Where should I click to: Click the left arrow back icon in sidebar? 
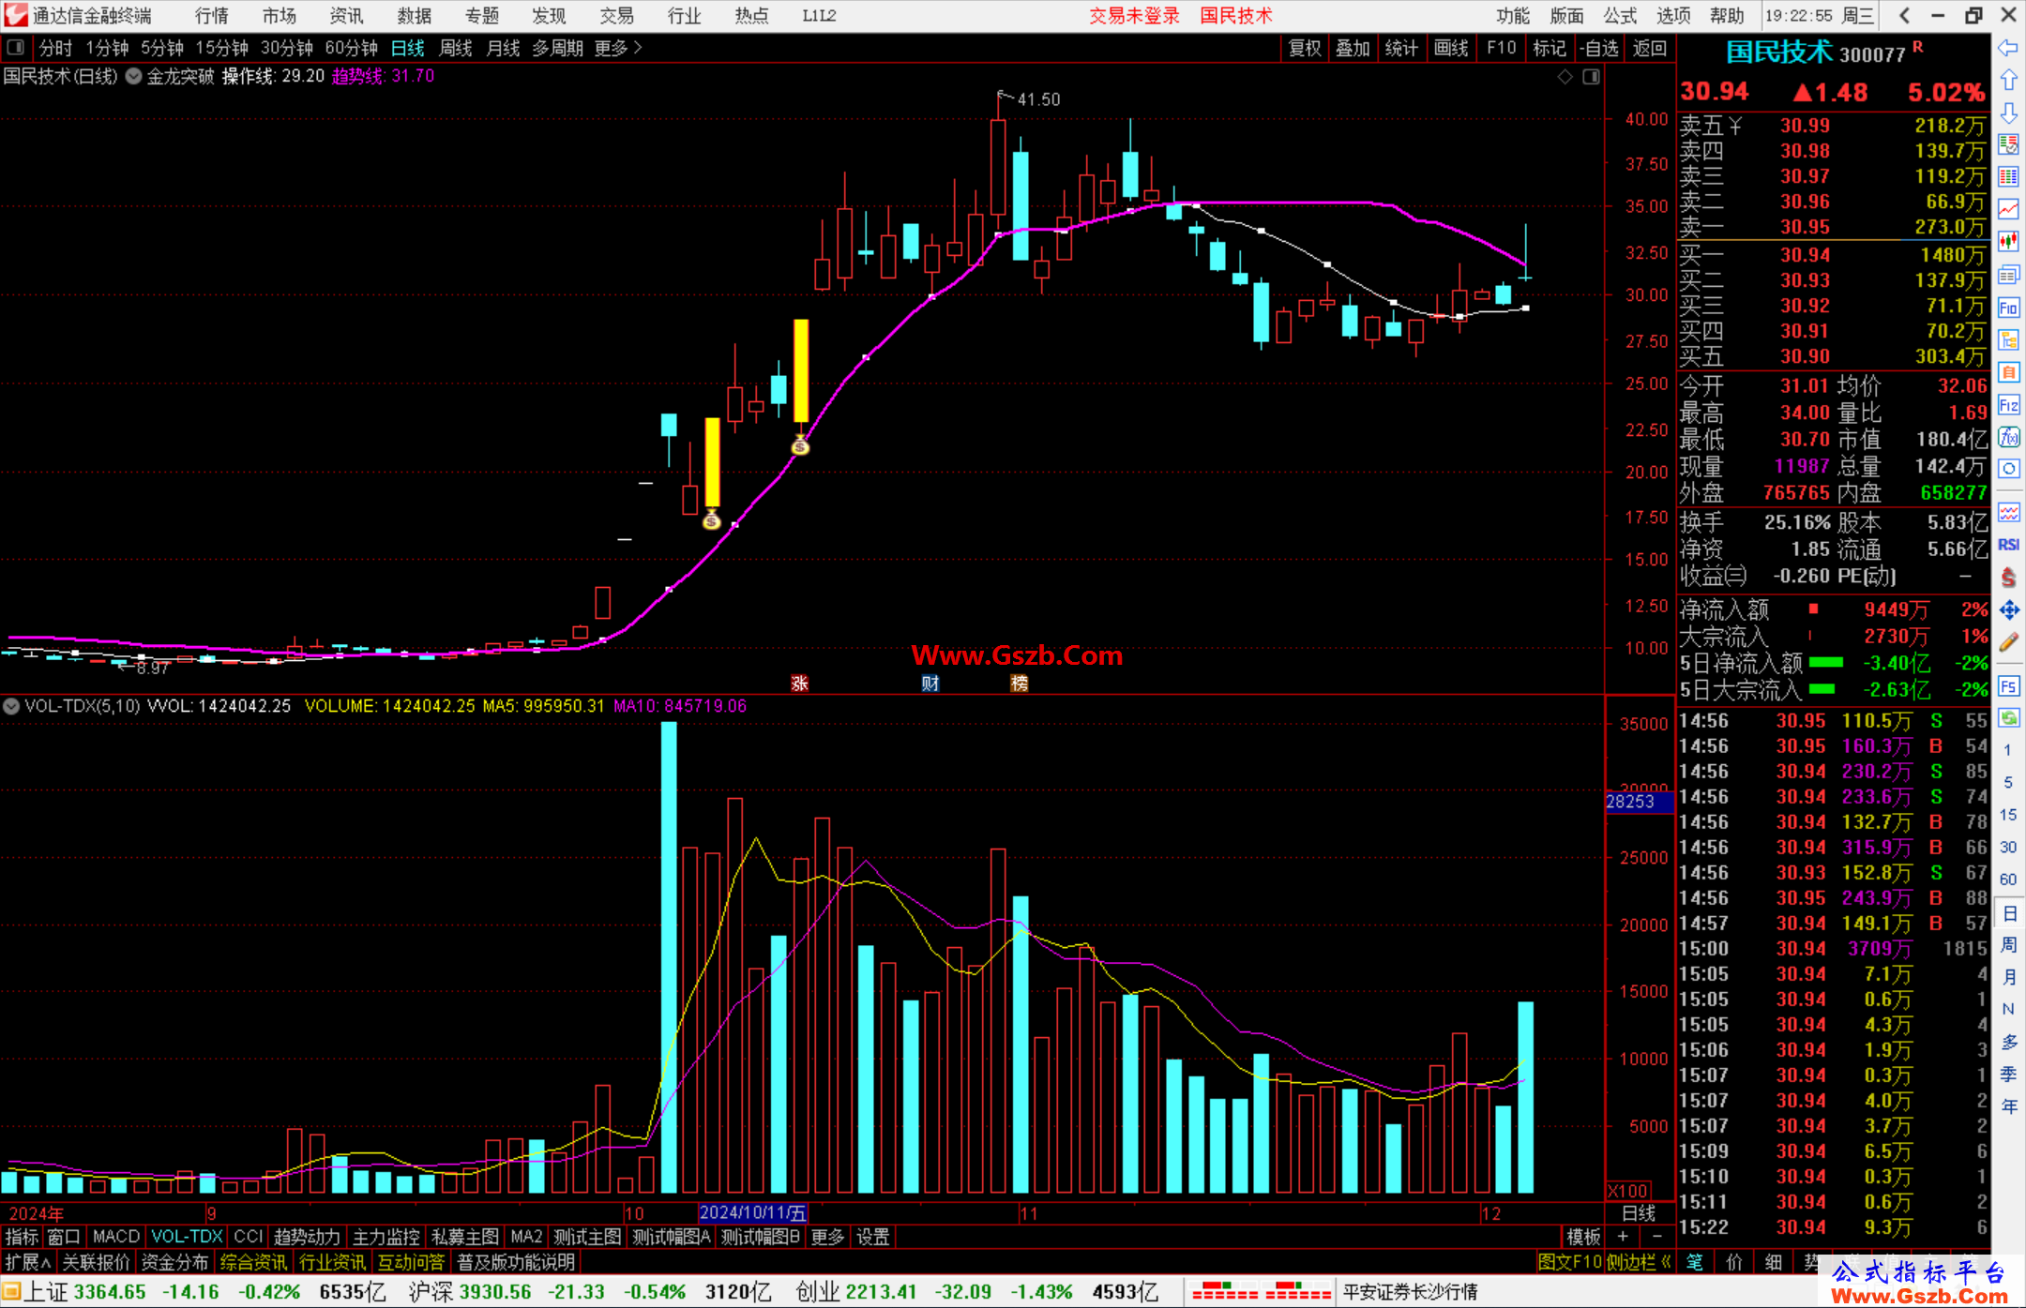click(x=2008, y=48)
